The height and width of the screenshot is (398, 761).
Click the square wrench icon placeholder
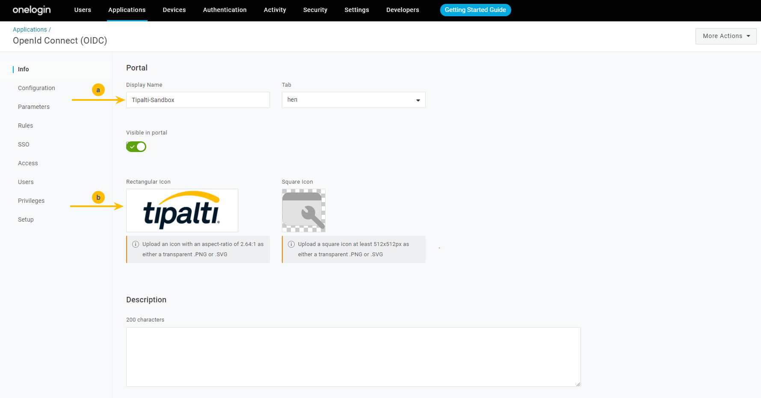[303, 211]
